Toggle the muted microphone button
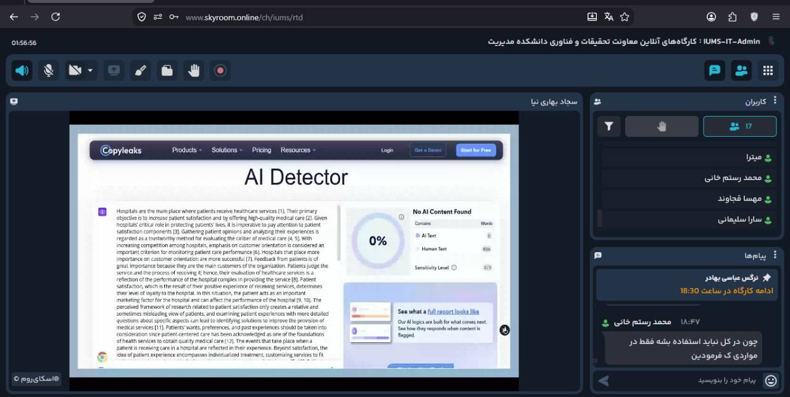 (x=48, y=70)
